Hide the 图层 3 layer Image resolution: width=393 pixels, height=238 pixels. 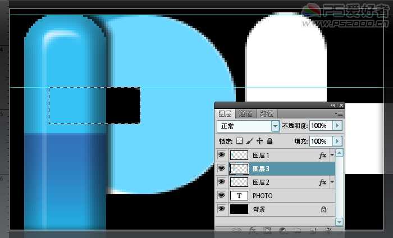[x=222, y=168]
